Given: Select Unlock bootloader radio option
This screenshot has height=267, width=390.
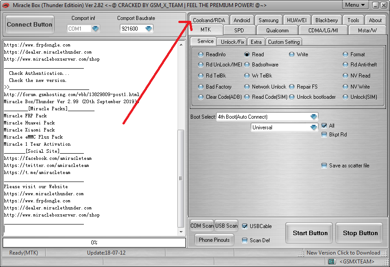Looking at the screenshot, I should point(292,97).
